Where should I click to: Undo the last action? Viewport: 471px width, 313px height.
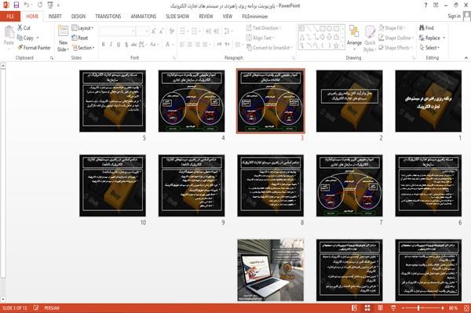pyautogui.click(x=27, y=5)
